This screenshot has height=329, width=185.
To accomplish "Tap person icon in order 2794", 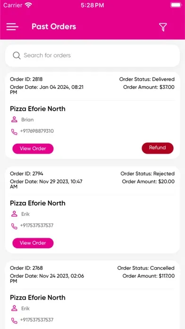I will point(14,214).
